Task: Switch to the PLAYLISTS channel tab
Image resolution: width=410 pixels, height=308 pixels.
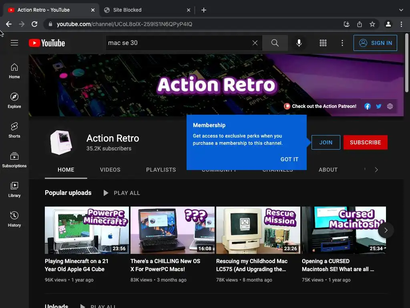Action: pyautogui.click(x=161, y=170)
